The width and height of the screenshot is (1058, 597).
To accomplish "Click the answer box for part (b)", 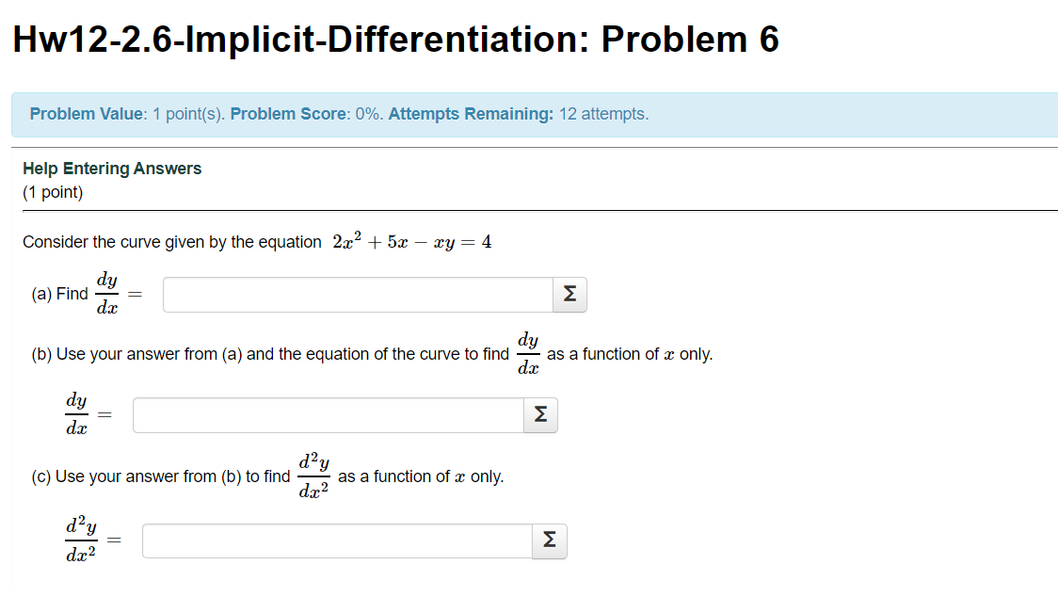I will coord(328,414).
